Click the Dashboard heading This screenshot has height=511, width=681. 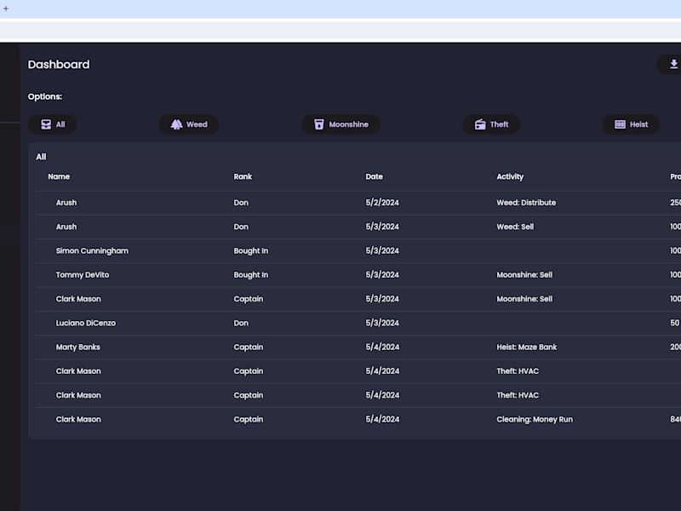coord(59,65)
